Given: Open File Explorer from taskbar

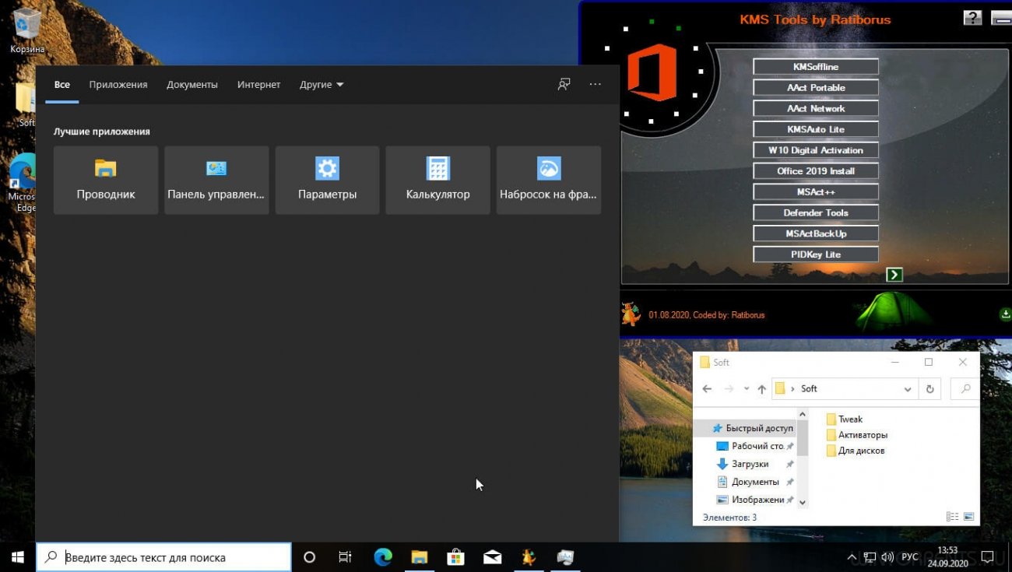Looking at the screenshot, I should tap(420, 557).
